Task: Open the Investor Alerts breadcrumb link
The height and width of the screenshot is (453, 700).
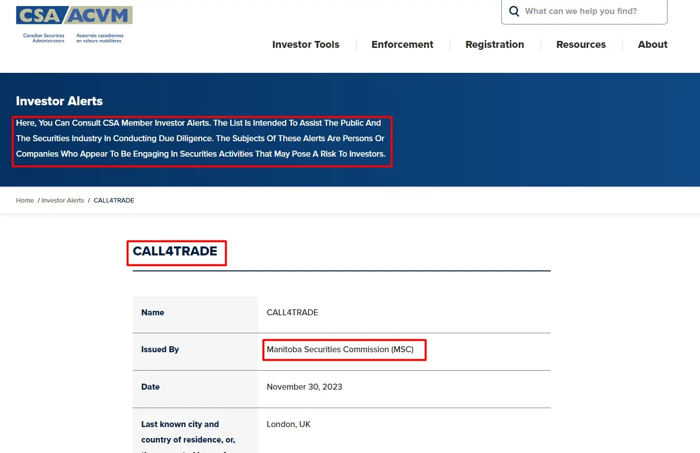Action: pyautogui.click(x=63, y=200)
